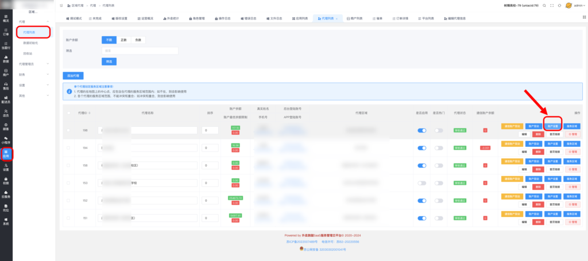This screenshot has height=261, width=588.
Task: Expand the 代理管理员 submenu
Action: [x=34, y=64]
